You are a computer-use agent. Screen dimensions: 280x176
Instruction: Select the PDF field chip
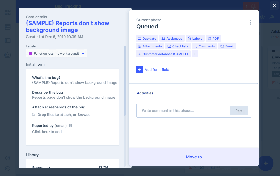click(213, 39)
